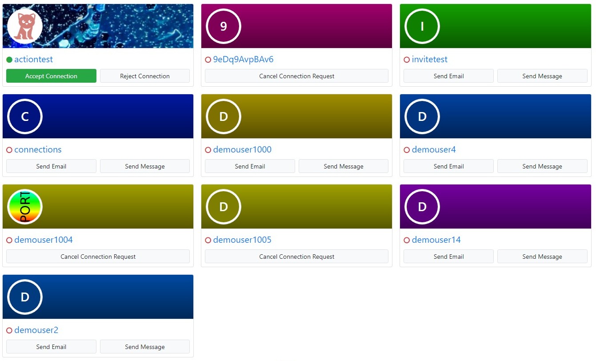Send Message to demouser2

click(x=145, y=347)
